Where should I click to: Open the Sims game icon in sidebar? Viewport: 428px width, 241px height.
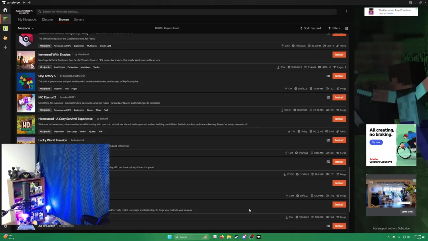click(x=5, y=28)
